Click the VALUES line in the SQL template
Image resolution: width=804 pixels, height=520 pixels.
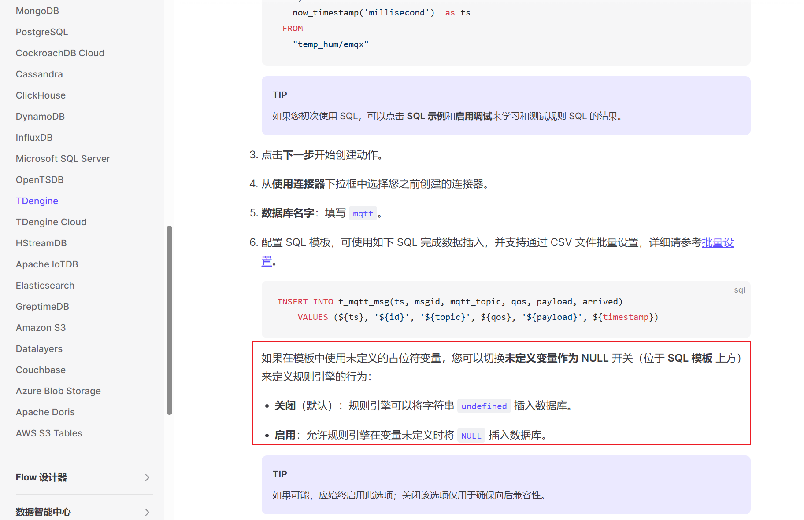tap(478, 317)
